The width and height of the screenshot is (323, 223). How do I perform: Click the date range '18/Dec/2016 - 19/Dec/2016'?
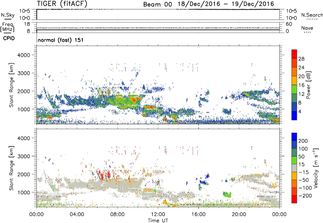tap(226, 4)
